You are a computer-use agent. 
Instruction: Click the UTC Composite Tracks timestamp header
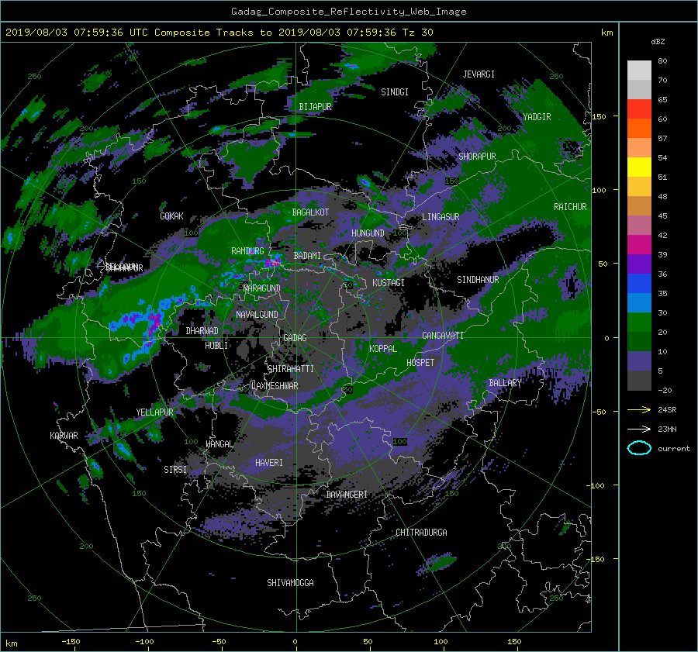219,33
